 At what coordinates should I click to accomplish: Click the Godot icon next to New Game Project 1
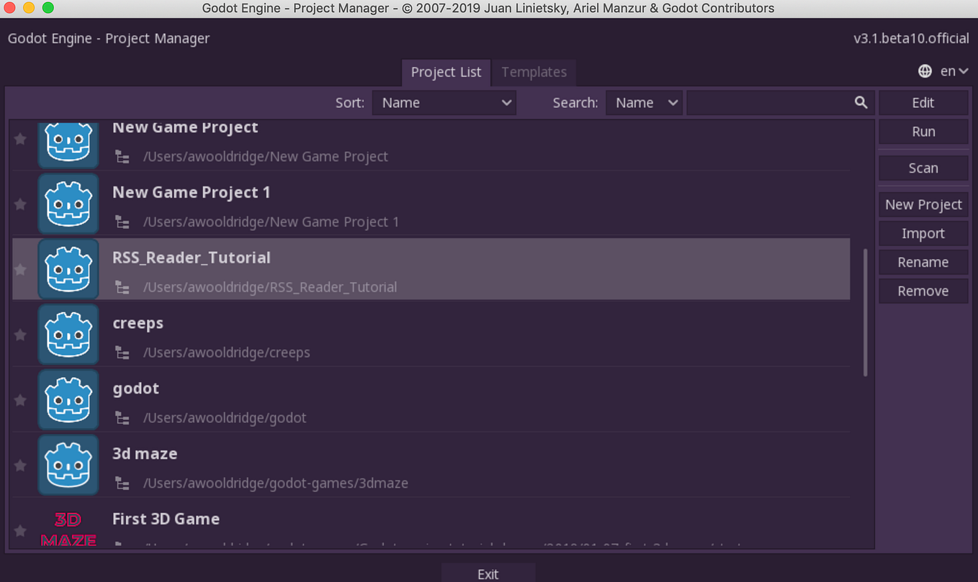pyautogui.click(x=68, y=204)
